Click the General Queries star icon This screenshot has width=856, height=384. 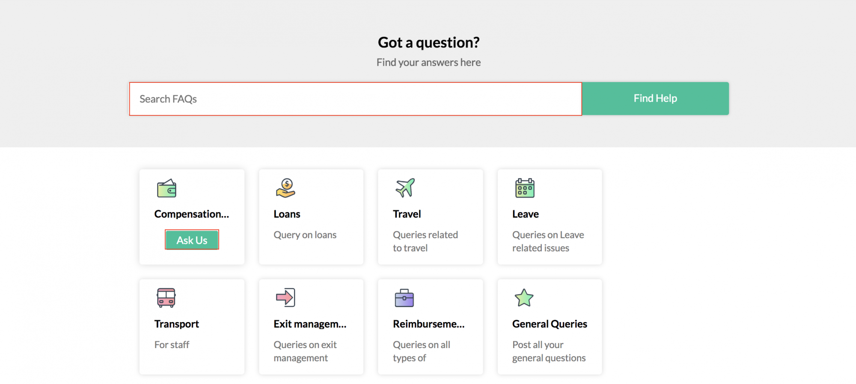524,298
